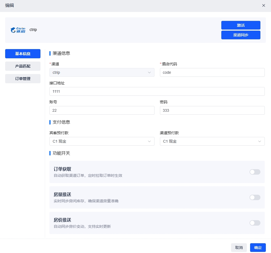Viewport: 271px width, 253px height.
Task: Close the edit dialog with X icon
Action: pos(263,5)
